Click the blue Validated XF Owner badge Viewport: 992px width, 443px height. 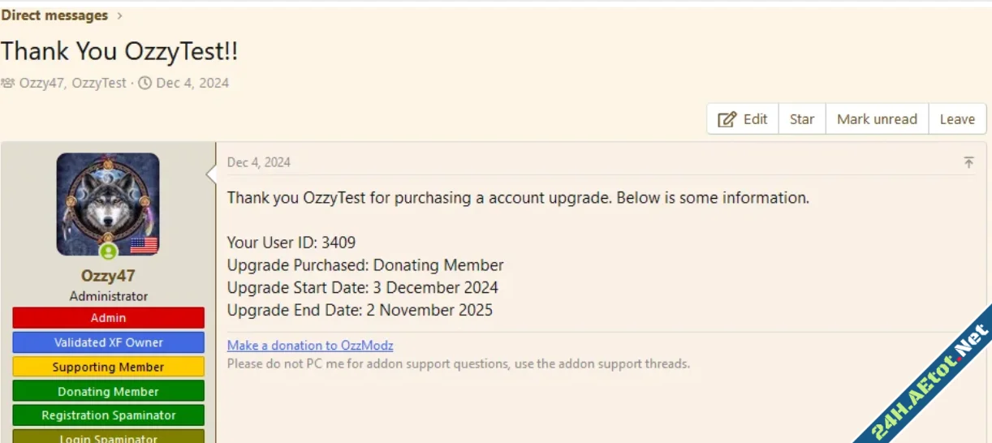click(x=108, y=342)
